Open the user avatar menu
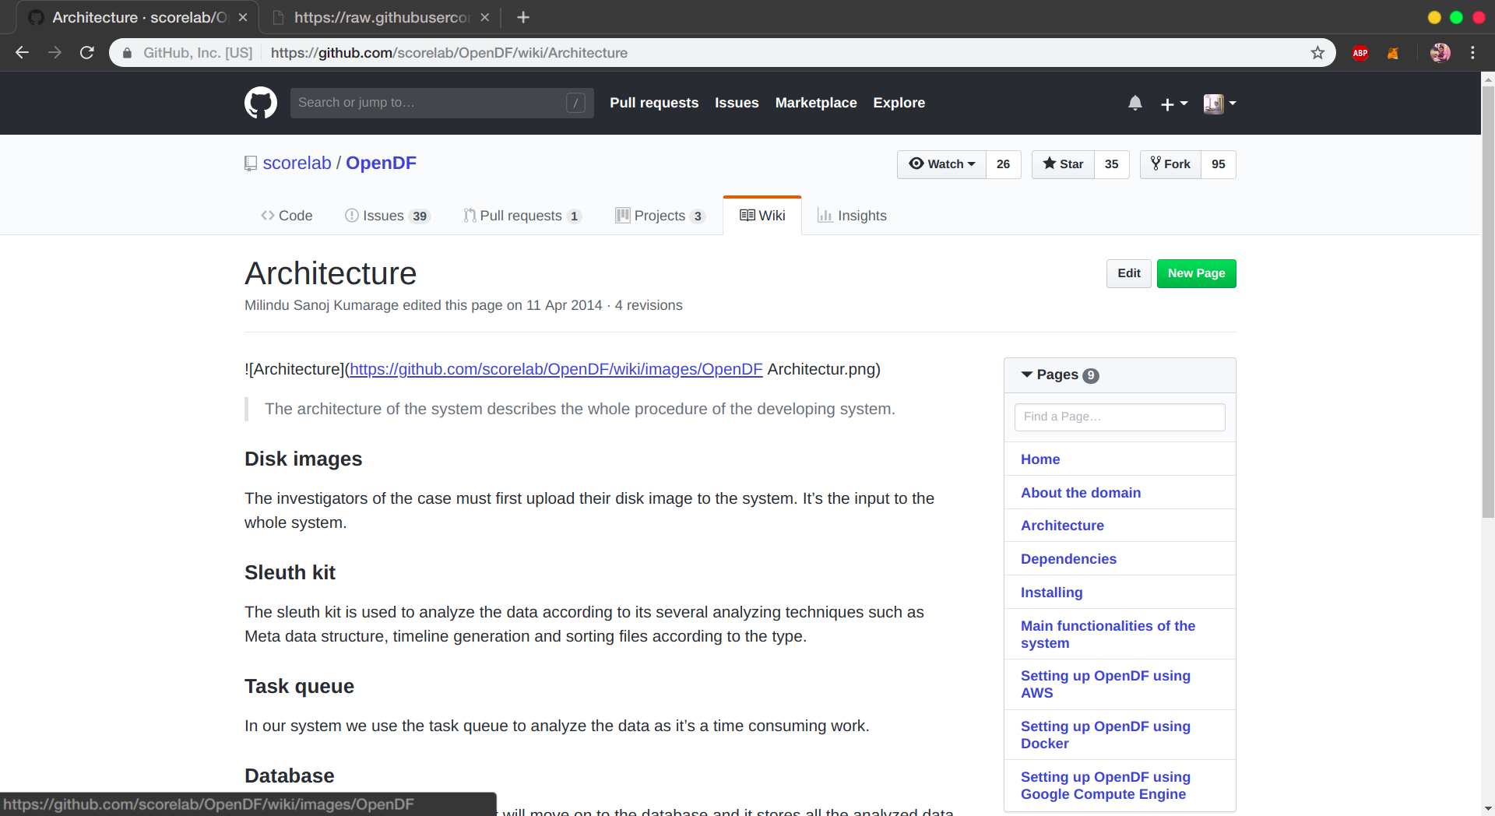Viewport: 1495px width, 816px height. pos(1220,104)
